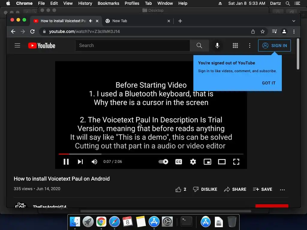
Task: Click the SIGN IN button
Action: coord(274,46)
